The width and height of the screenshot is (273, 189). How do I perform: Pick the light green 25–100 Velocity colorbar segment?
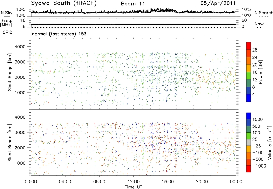coord(249,136)
